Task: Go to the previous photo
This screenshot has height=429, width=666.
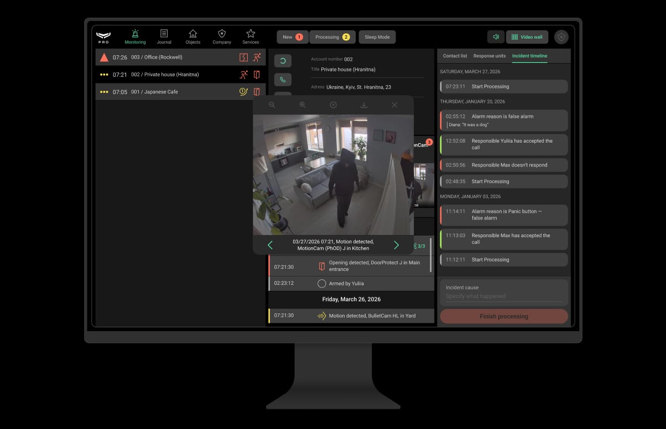Action: (270, 245)
